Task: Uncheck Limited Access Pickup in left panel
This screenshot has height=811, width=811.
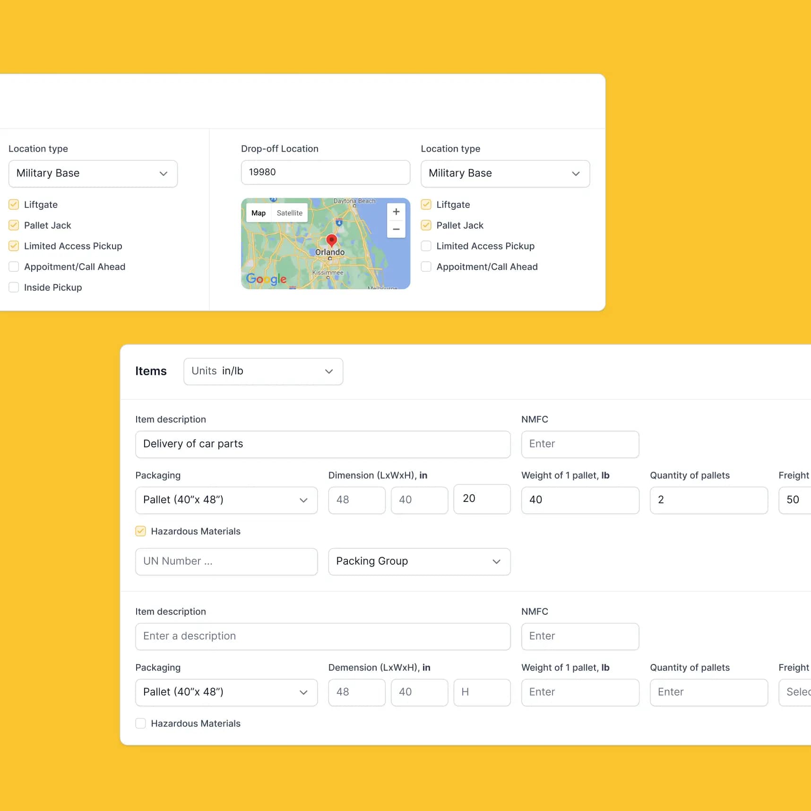Action: click(x=14, y=246)
